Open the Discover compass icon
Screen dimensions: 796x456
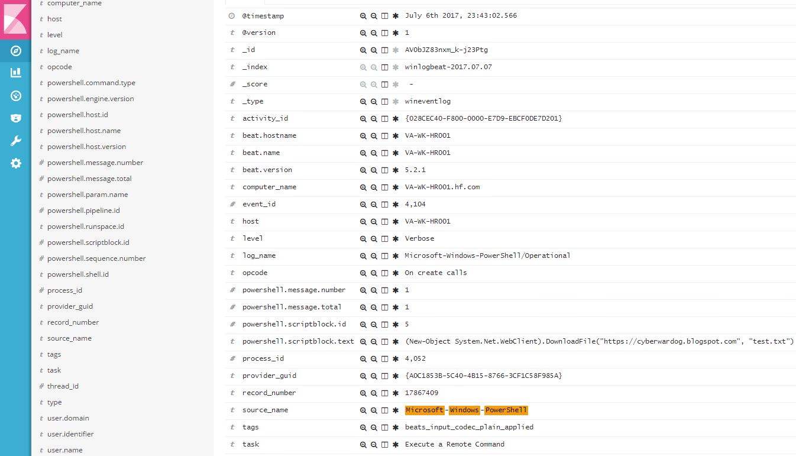(x=16, y=51)
